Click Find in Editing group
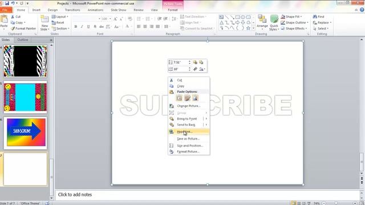The height and width of the screenshot is (205, 365). coord(318,17)
